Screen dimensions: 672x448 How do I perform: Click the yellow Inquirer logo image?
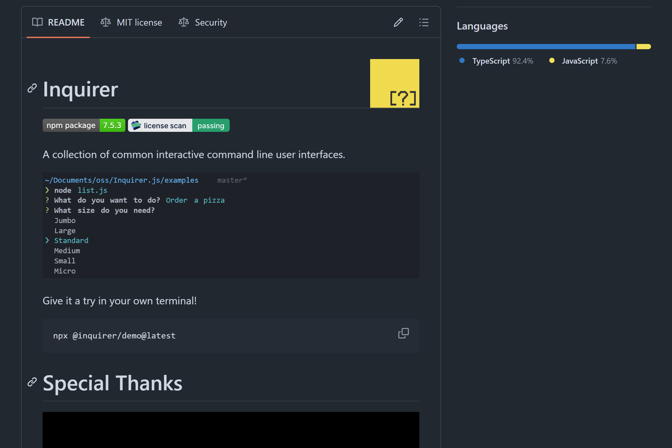tap(395, 83)
